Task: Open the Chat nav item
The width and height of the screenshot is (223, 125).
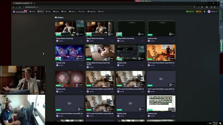Action: (64, 11)
